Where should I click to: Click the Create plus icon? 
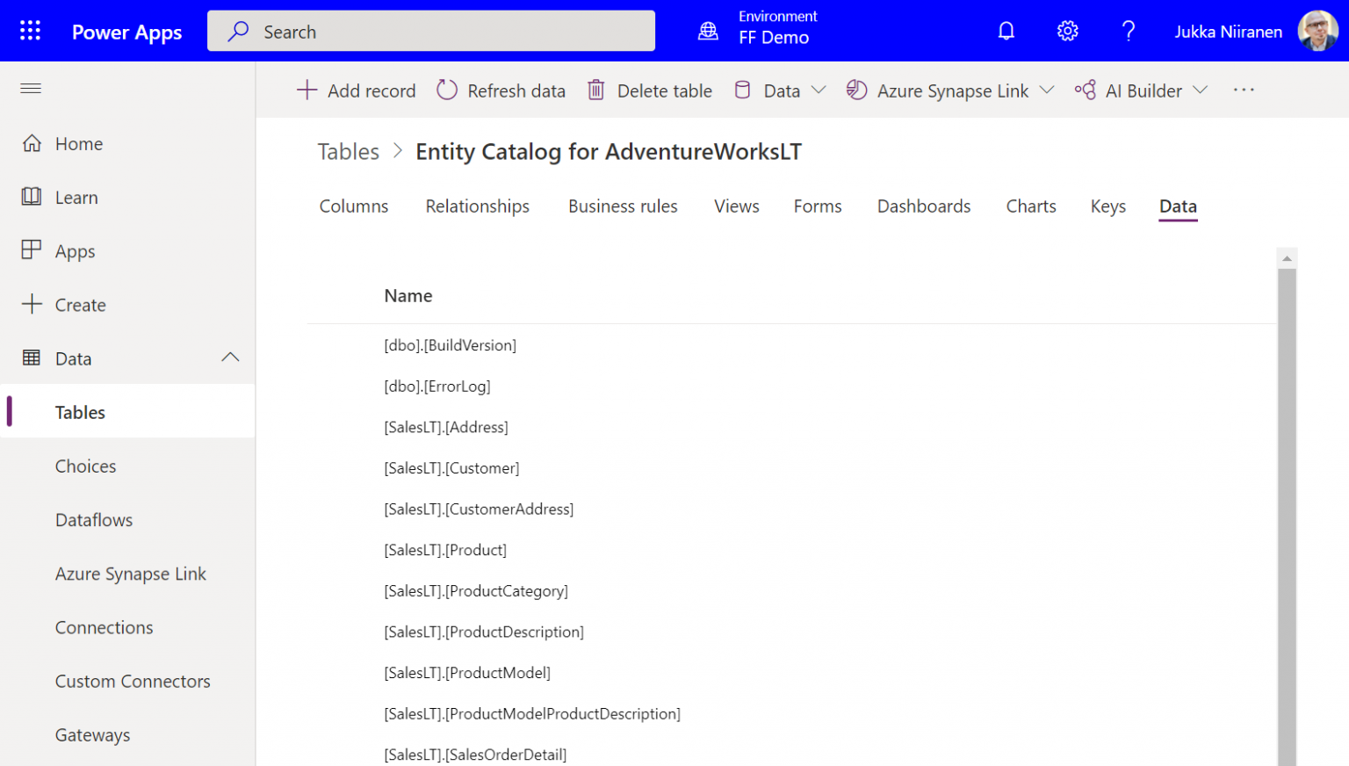tap(32, 304)
